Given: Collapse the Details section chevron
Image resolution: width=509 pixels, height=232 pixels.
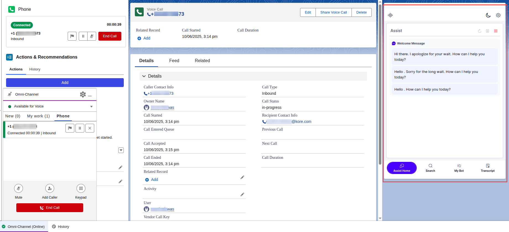Looking at the screenshot, I should tap(144, 76).
